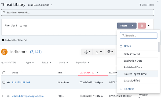Viewport: 161px width, 100px height.
Task: Open the Status quick filter dropdown
Action: point(46,62)
